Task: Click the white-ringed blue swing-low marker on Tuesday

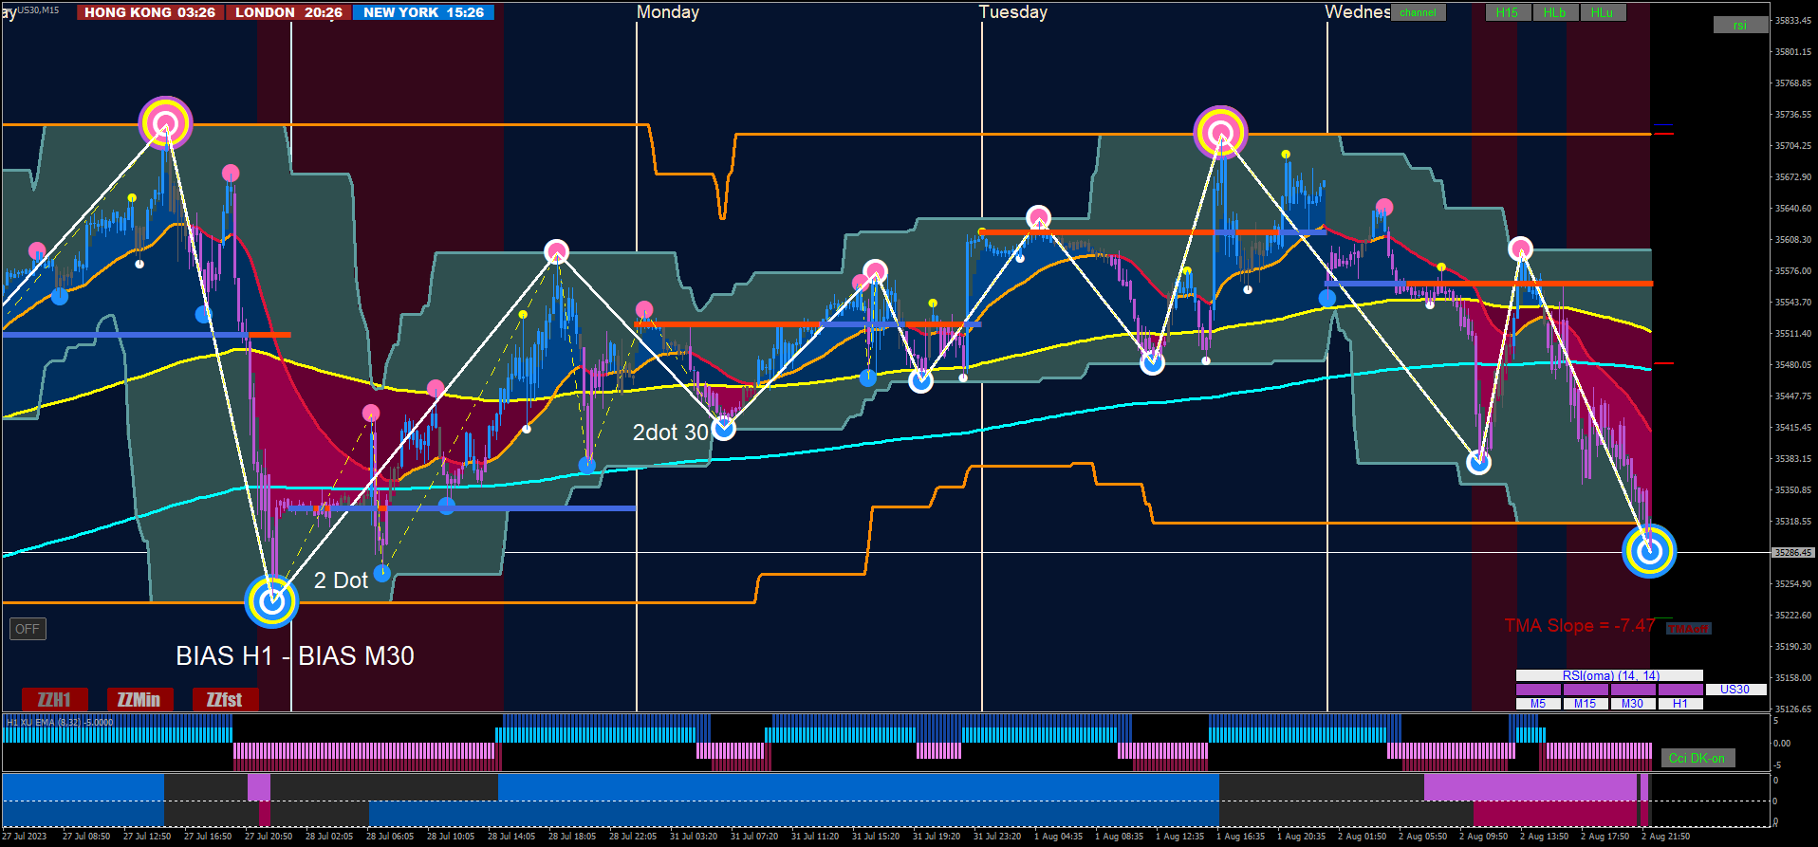Action: click(x=1152, y=362)
